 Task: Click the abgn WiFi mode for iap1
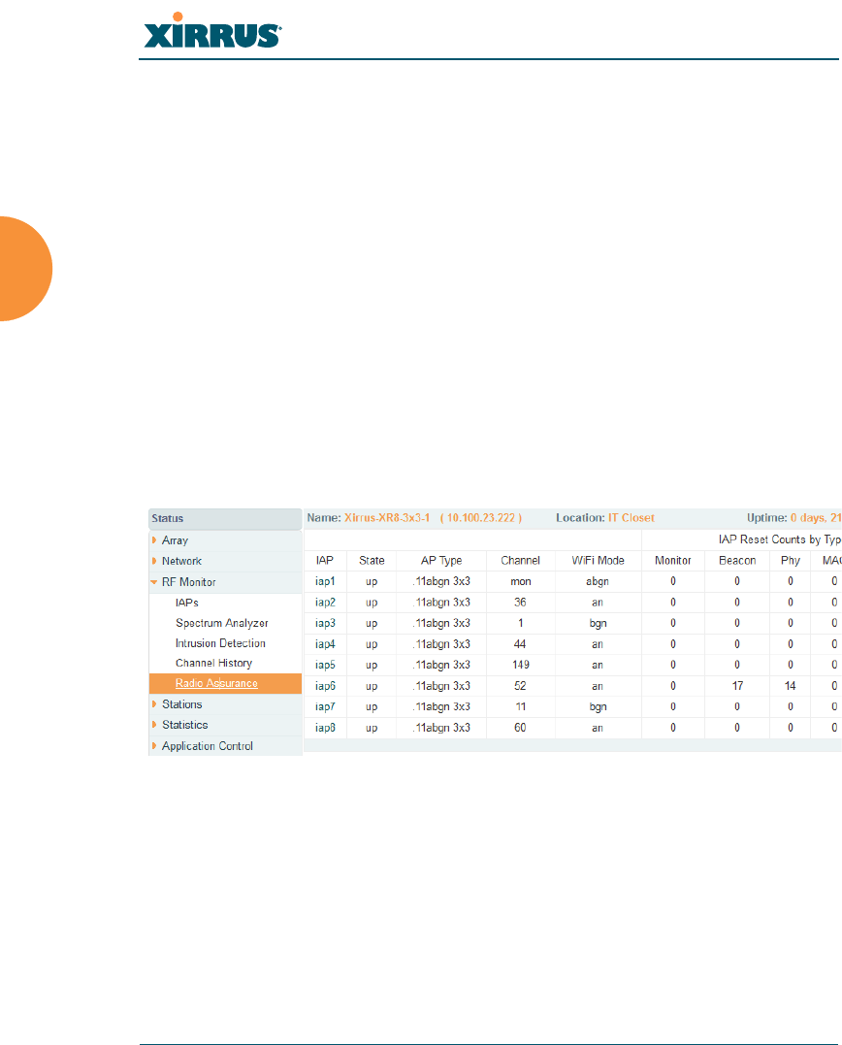pos(598,582)
